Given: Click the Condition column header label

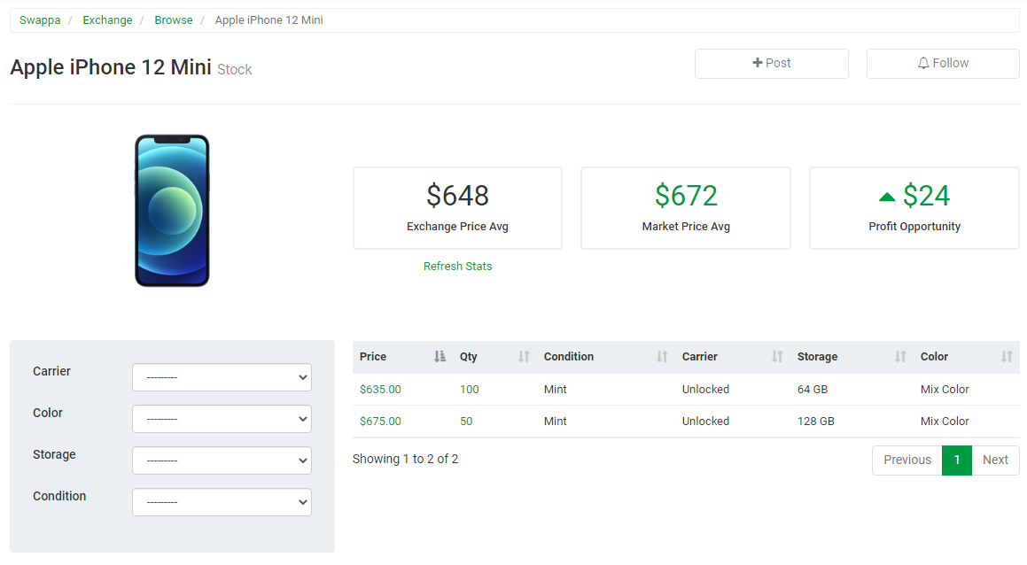Looking at the screenshot, I should (569, 357).
